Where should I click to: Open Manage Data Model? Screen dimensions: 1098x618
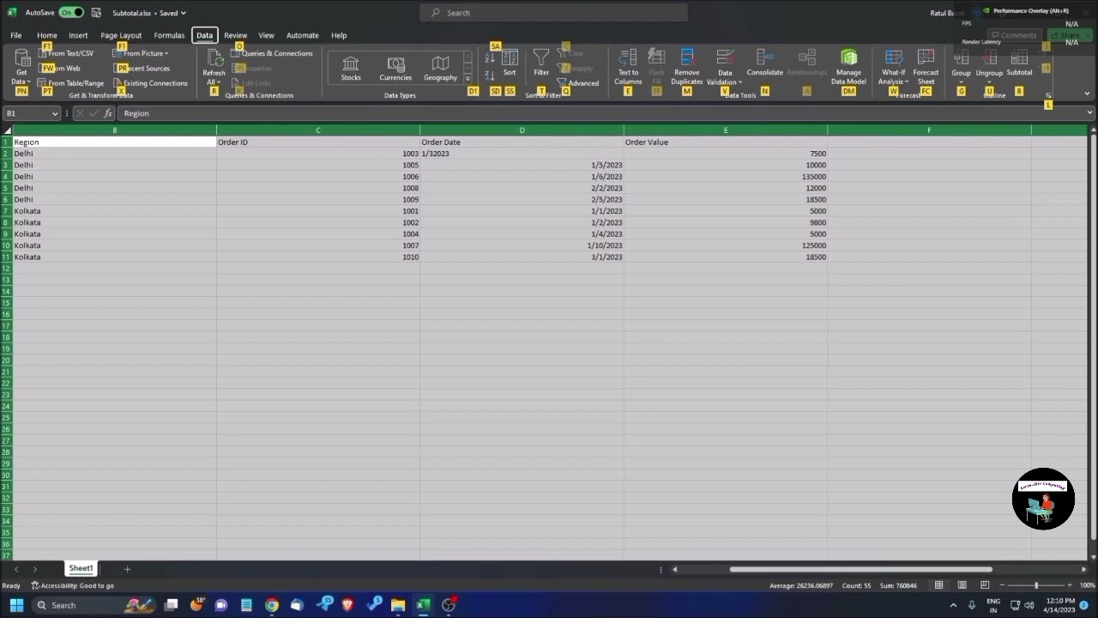(848, 67)
